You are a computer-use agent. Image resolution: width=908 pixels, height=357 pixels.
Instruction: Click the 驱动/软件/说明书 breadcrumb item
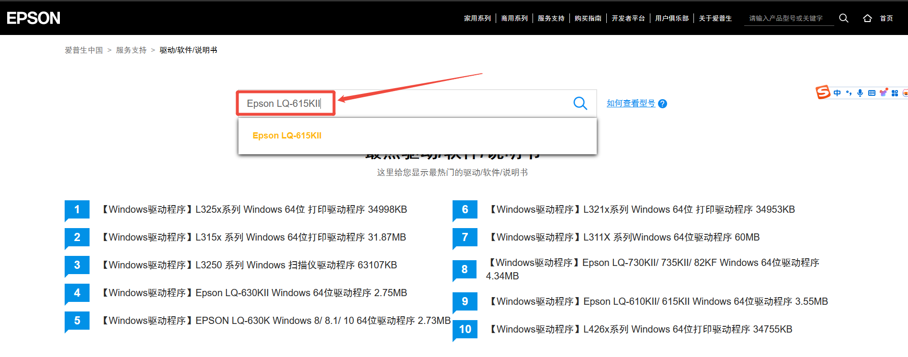point(188,50)
